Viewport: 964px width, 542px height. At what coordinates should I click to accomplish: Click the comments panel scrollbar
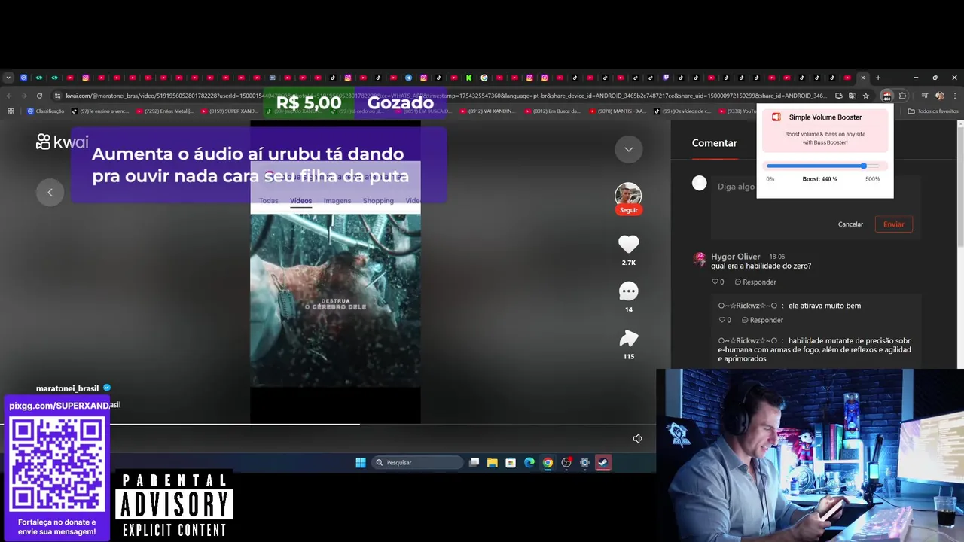coord(960,188)
